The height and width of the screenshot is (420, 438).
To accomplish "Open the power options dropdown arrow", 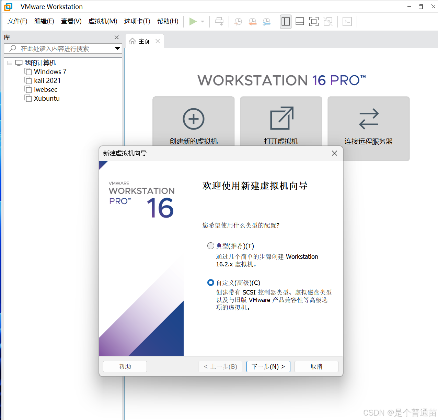I will coord(203,21).
